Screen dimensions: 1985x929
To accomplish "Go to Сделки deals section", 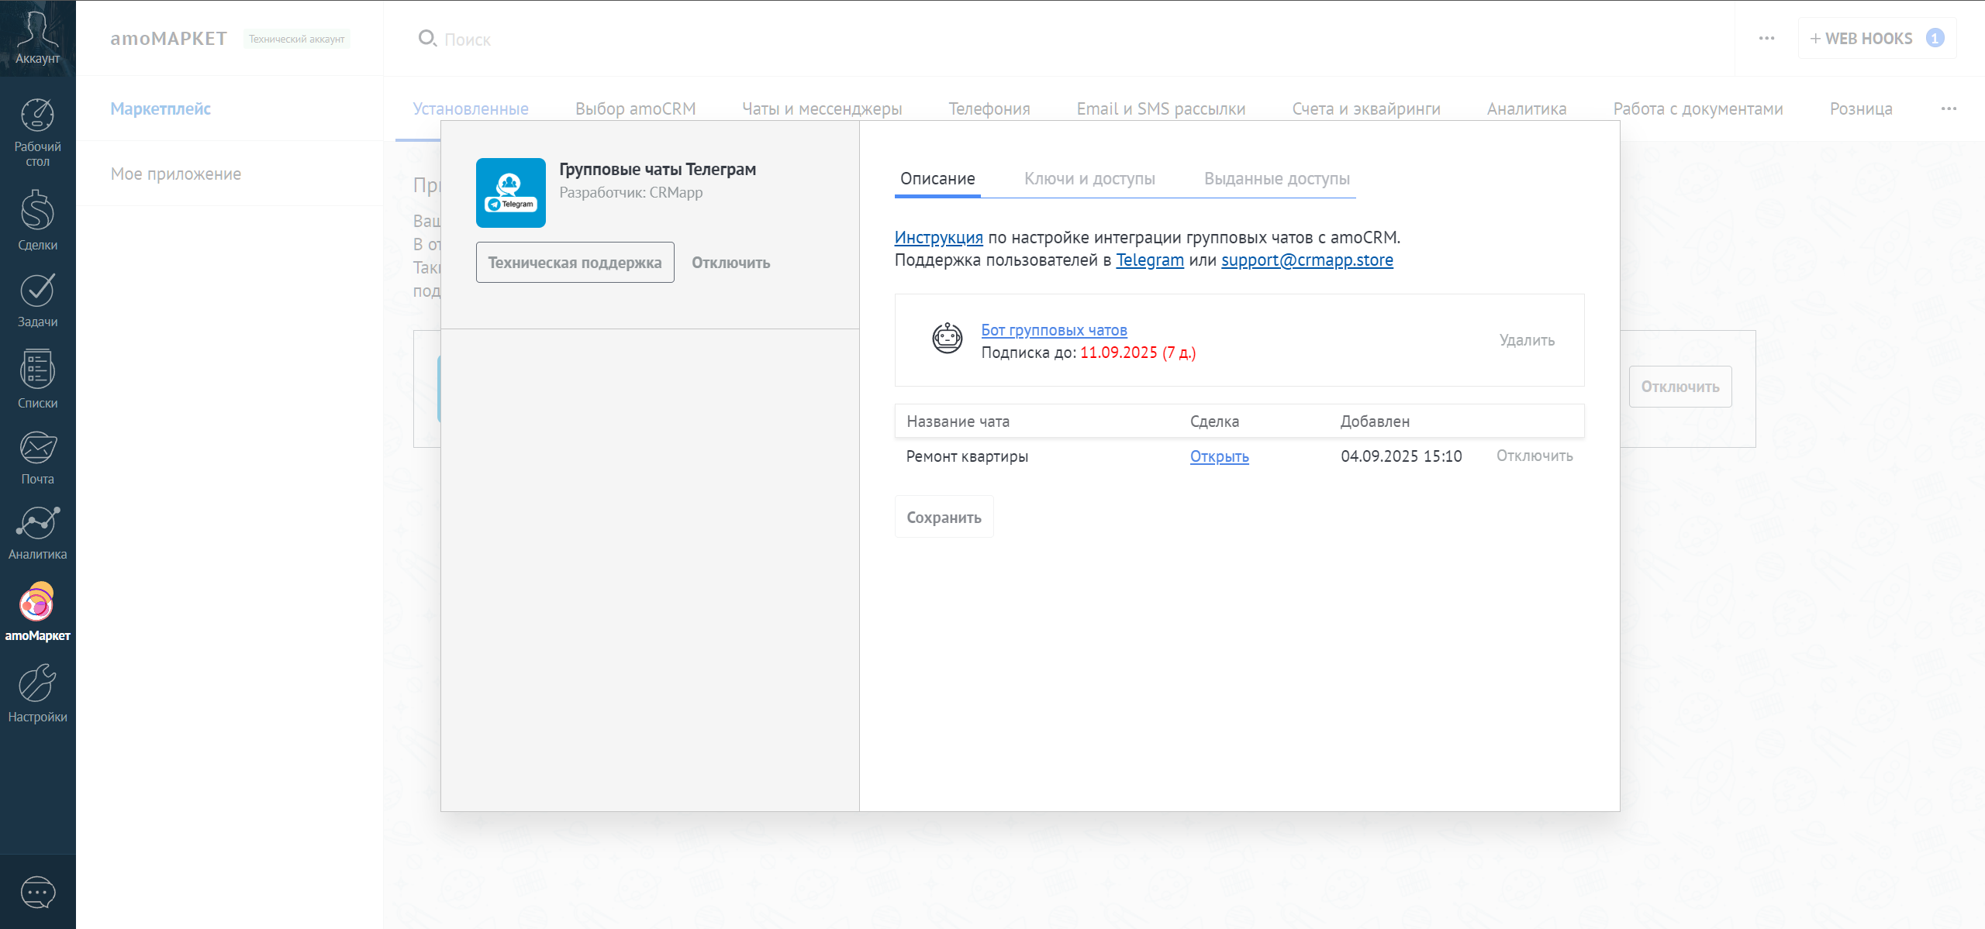I will pos(37,221).
